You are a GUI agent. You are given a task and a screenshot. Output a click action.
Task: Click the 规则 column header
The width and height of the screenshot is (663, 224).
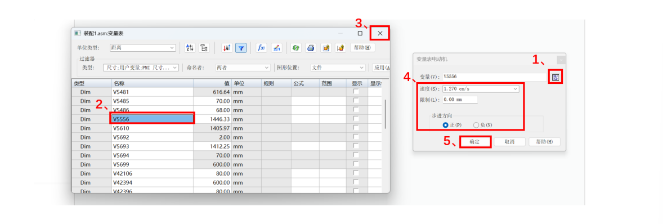tap(276, 83)
